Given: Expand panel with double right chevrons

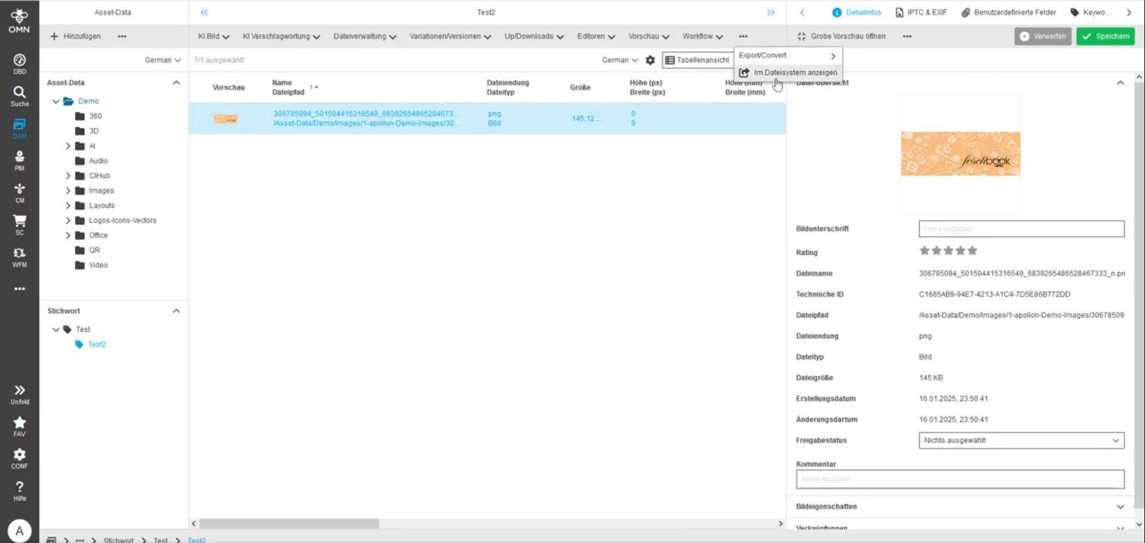Looking at the screenshot, I should [771, 12].
